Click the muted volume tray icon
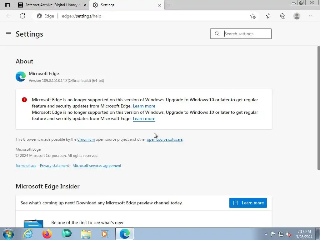Viewport: 320px width, 240px height. pyautogui.click(x=288, y=234)
